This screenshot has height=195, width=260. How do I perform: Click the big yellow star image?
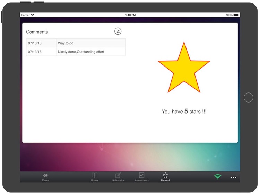pyautogui.click(x=184, y=67)
